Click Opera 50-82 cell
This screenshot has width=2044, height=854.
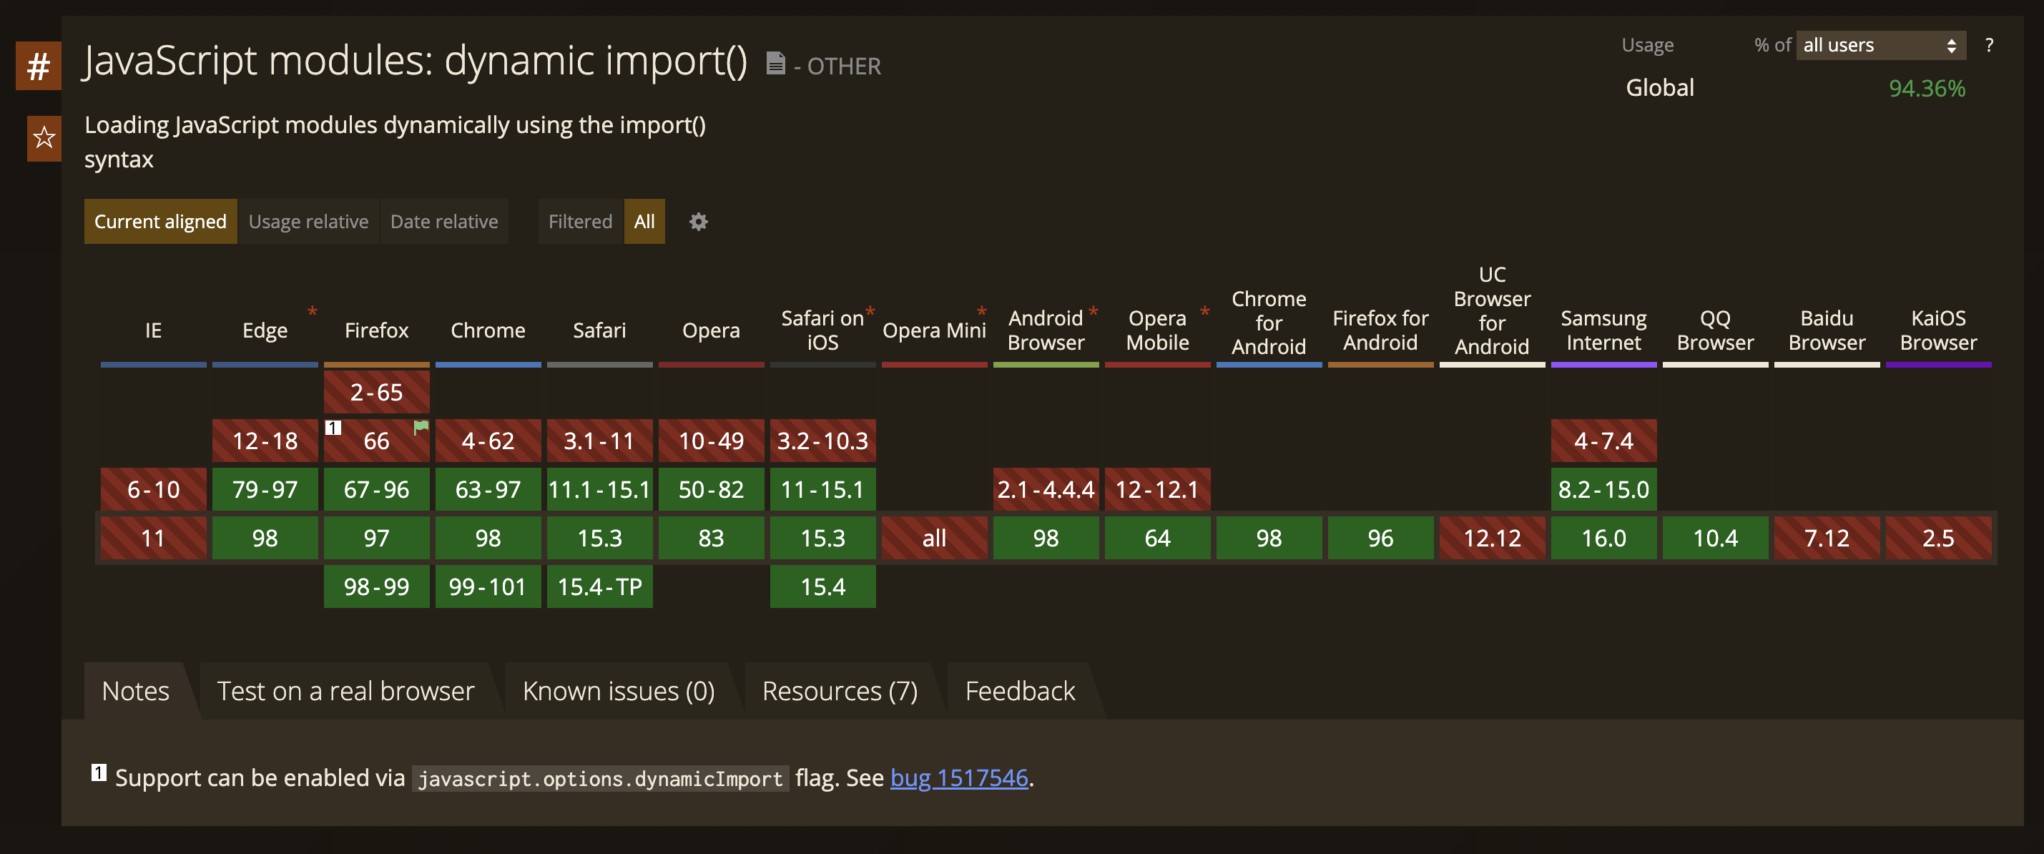711,490
